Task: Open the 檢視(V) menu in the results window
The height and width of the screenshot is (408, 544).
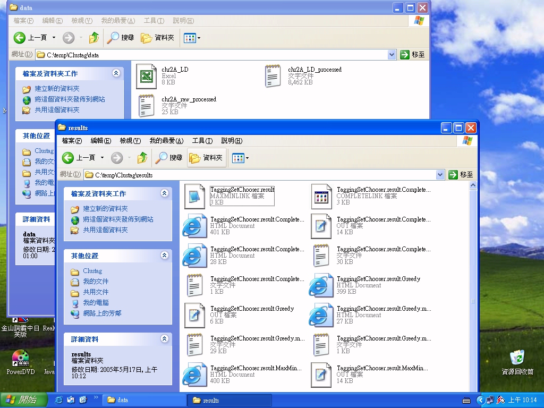Action: pyautogui.click(x=130, y=140)
